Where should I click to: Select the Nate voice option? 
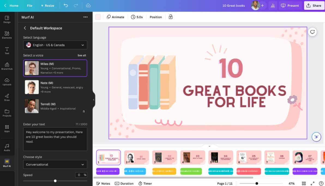[x=55, y=87]
